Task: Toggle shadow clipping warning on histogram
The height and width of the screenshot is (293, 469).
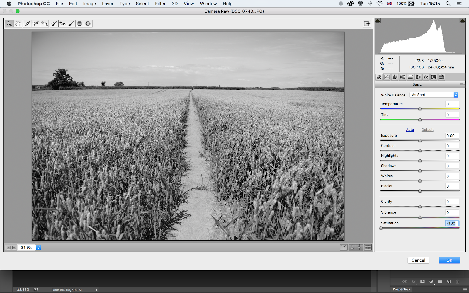Action: point(378,21)
